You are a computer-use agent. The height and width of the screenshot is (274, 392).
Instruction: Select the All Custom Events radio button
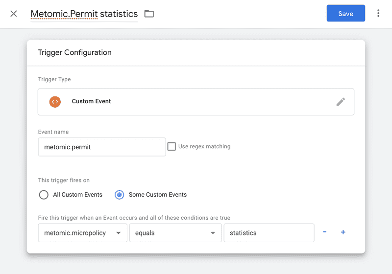[x=44, y=195]
